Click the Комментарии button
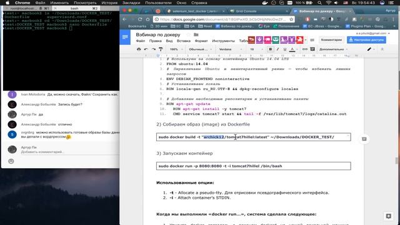Image resolution: width=400 pixels, height=225 pixels. tap(331, 40)
